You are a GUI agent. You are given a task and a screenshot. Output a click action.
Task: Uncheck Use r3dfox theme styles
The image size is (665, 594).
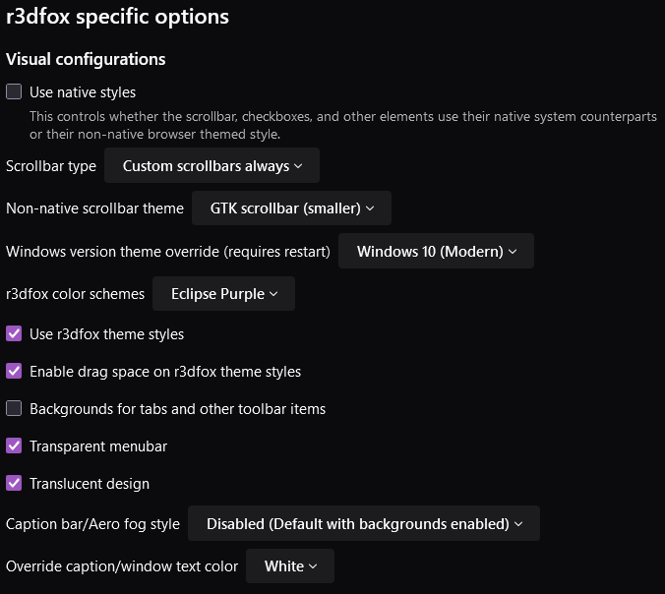14,334
